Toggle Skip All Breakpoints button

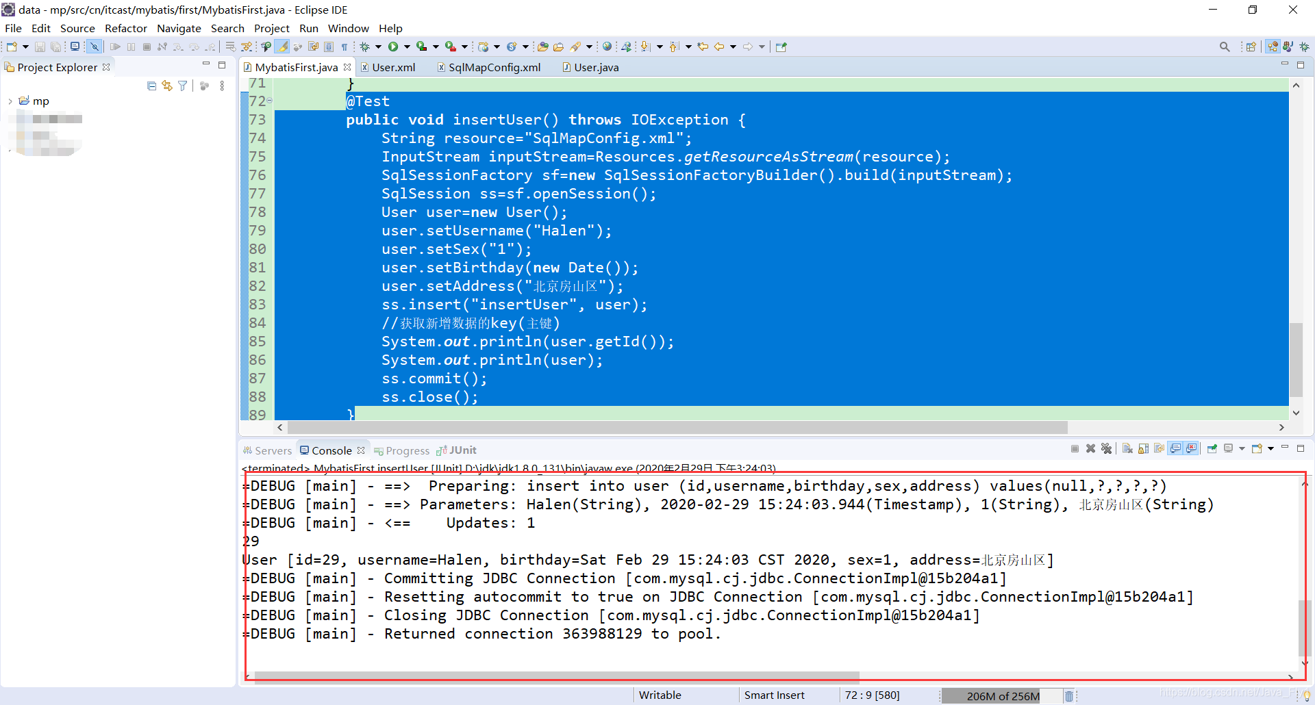click(x=95, y=47)
